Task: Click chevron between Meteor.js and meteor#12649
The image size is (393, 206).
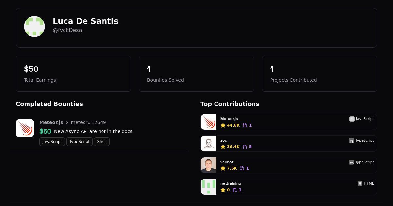Action: (x=67, y=122)
